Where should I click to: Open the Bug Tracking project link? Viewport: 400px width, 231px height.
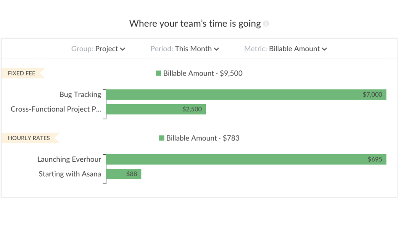coord(80,94)
